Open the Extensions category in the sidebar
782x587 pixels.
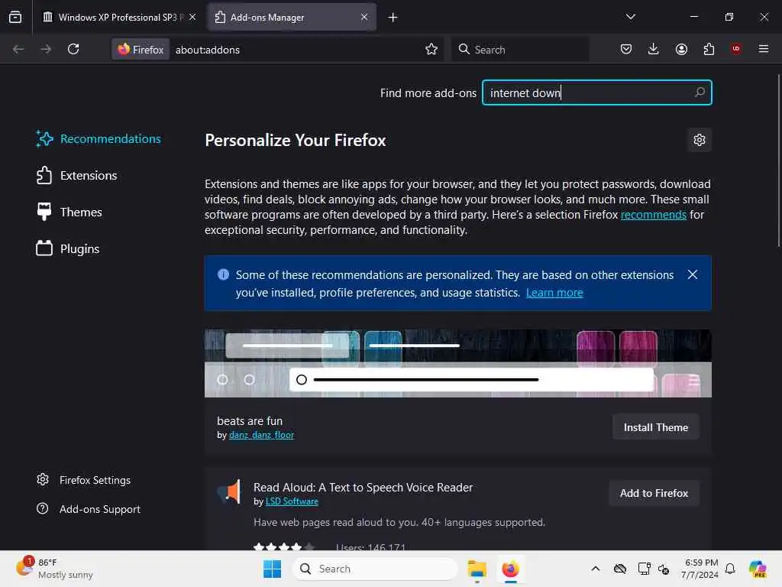[x=76, y=176]
